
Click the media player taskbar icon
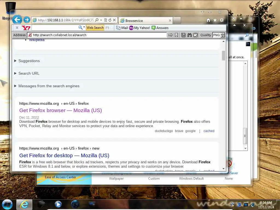click(x=58, y=204)
